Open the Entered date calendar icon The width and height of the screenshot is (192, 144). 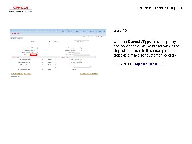(x=81, y=62)
